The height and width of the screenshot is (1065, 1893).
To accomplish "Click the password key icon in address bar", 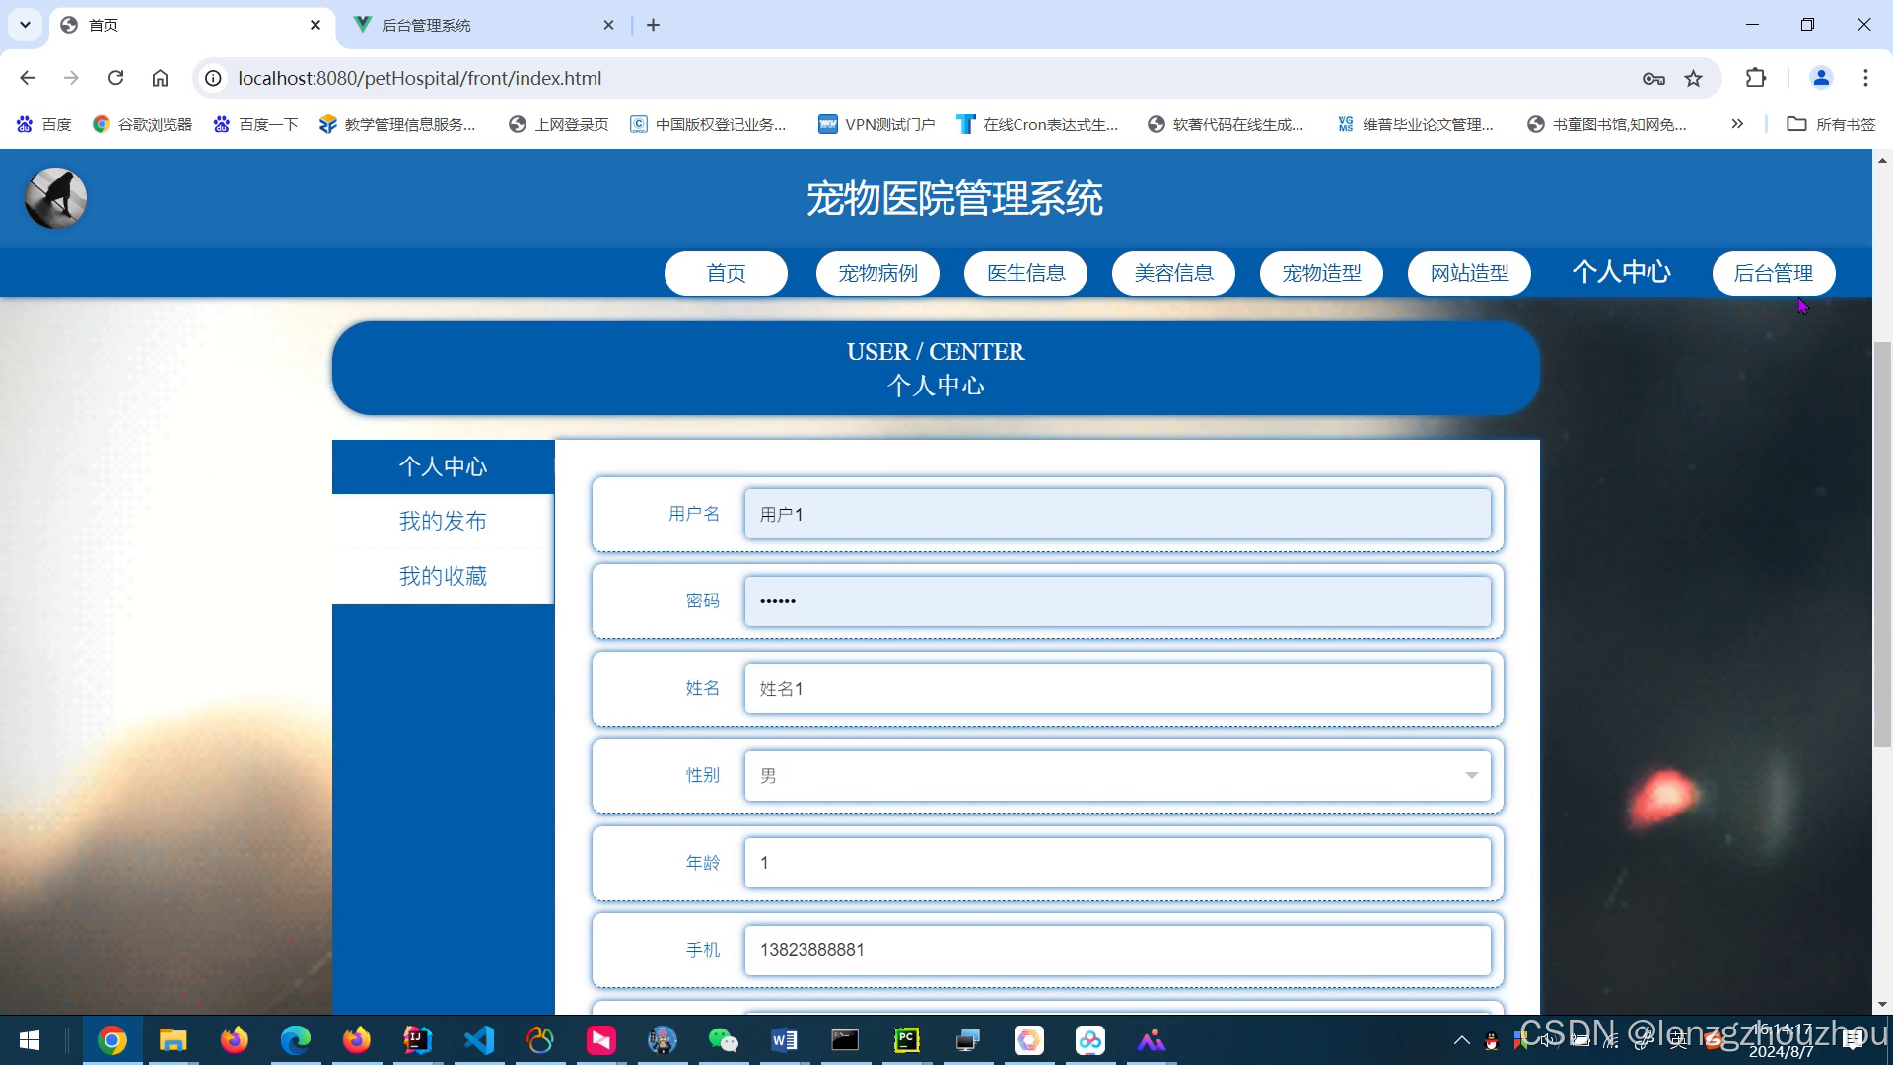I will 1653,78.
